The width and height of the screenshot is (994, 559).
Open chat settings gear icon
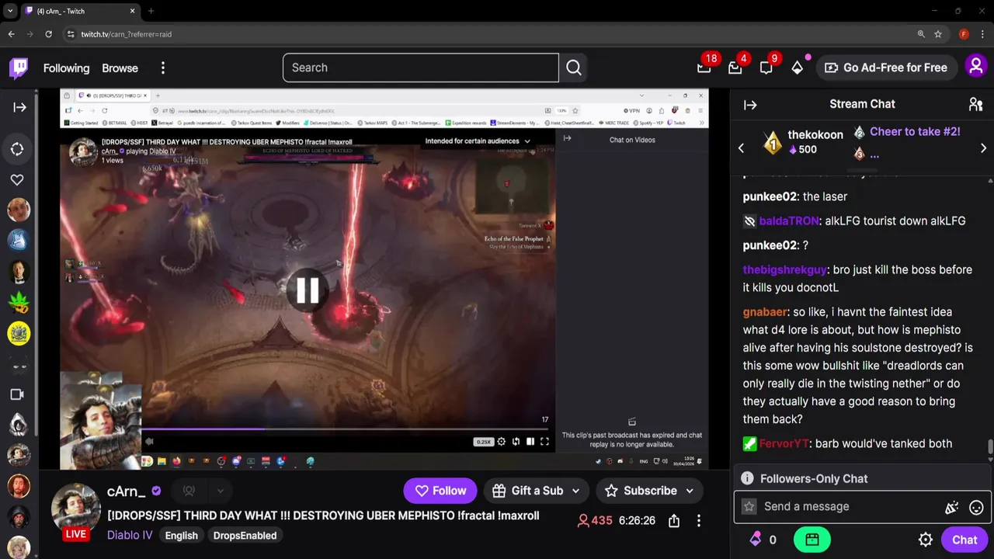pos(926,540)
